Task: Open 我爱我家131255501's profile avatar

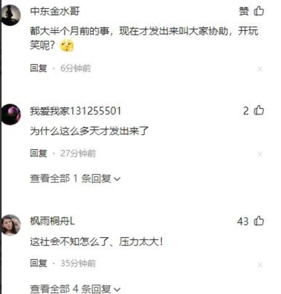Action: (x=11, y=114)
